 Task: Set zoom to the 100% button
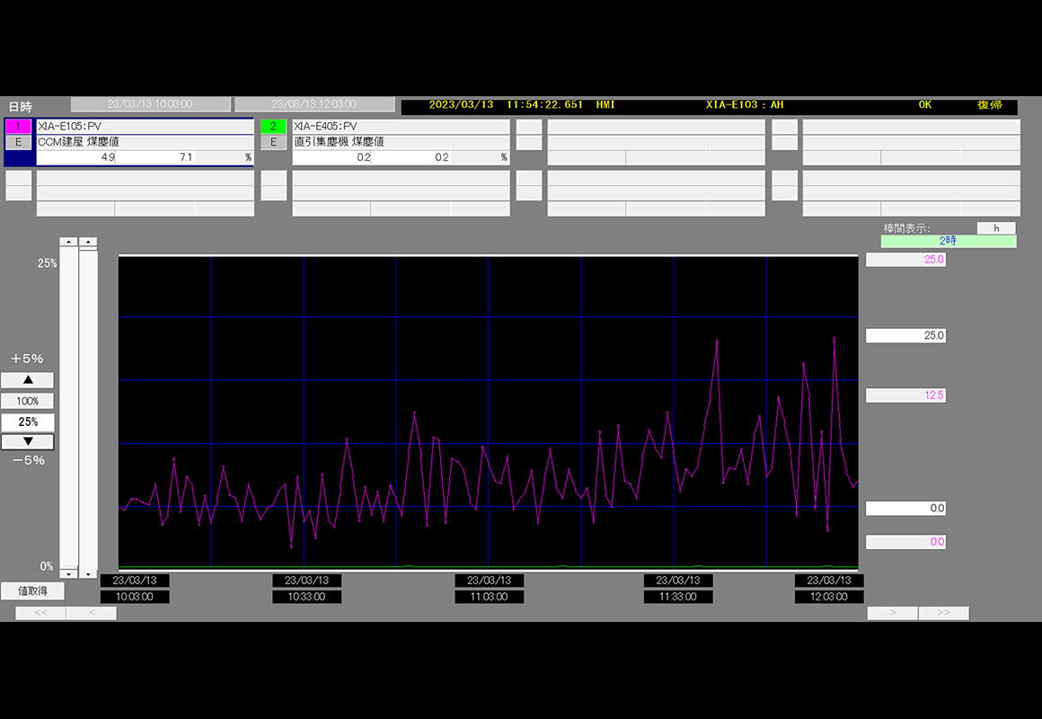(27, 401)
